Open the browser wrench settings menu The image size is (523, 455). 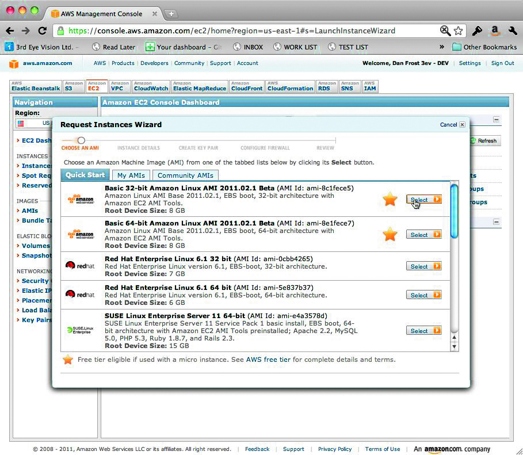point(513,30)
